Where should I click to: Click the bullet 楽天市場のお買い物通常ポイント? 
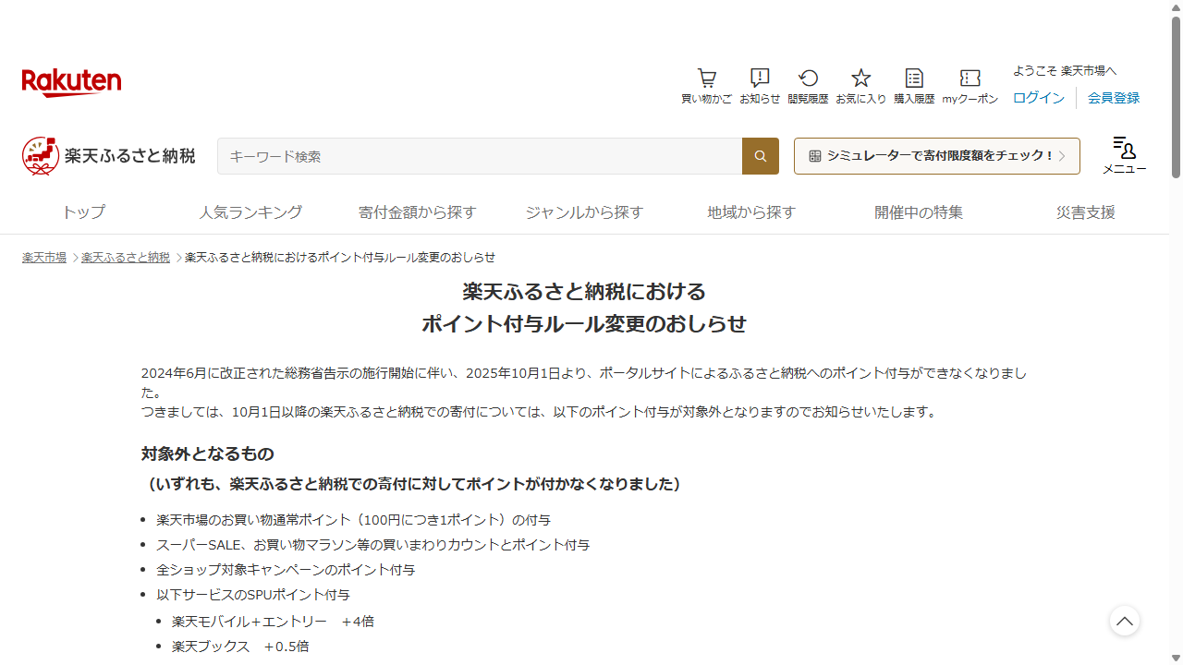(354, 520)
